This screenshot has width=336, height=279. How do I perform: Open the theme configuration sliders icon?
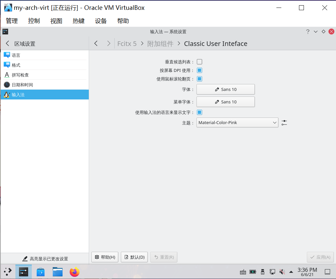coord(284,122)
